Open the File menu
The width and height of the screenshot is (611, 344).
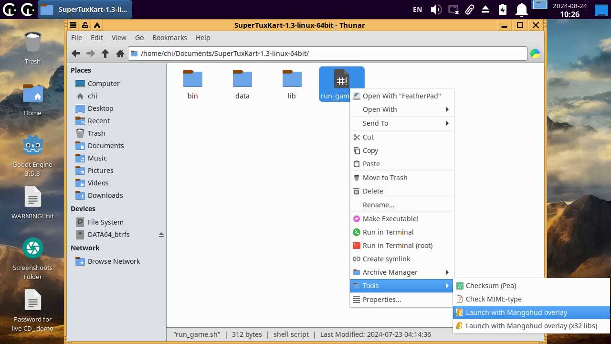(x=76, y=38)
